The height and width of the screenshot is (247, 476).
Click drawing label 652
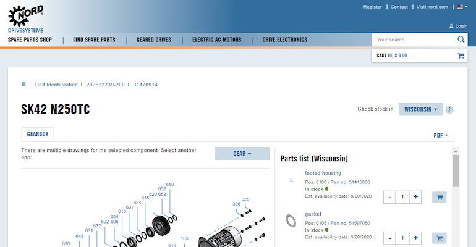[x=162, y=189]
